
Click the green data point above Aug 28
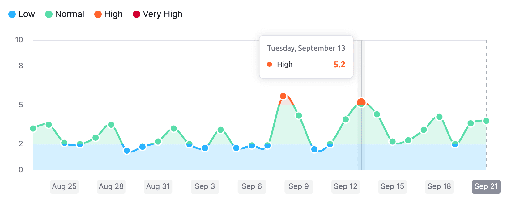click(x=111, y=125)
